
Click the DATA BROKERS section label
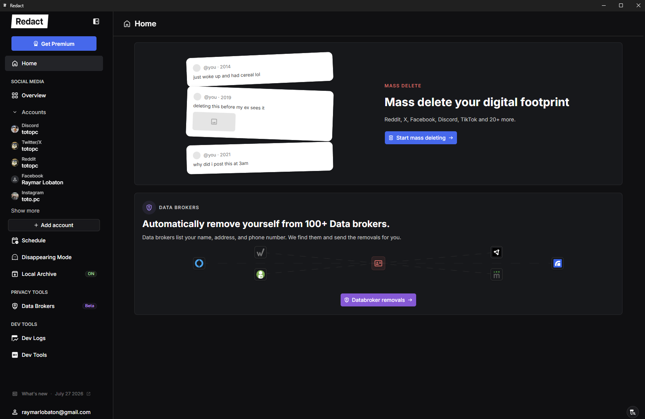tap(179, 208)
